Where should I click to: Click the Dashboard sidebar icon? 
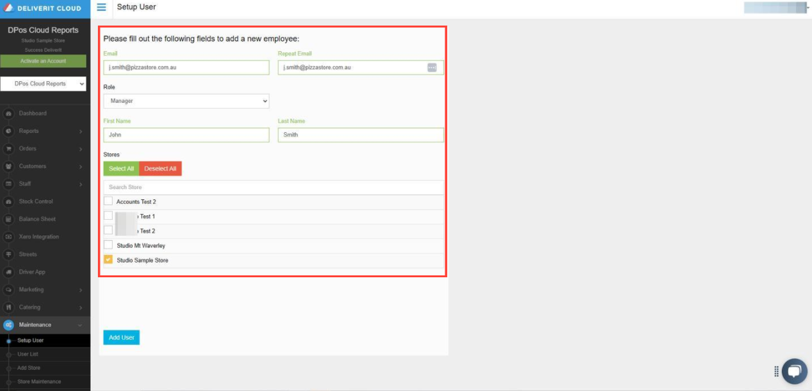tap(9, 114)
